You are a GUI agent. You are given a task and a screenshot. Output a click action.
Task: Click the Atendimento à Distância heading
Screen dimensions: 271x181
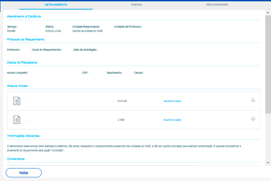click(x=24, y=16)
